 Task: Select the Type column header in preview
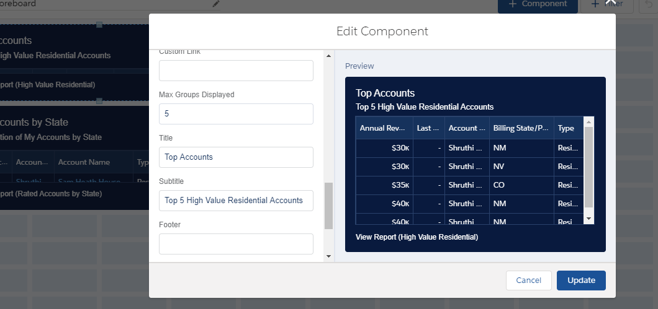(x=567, y=128)
